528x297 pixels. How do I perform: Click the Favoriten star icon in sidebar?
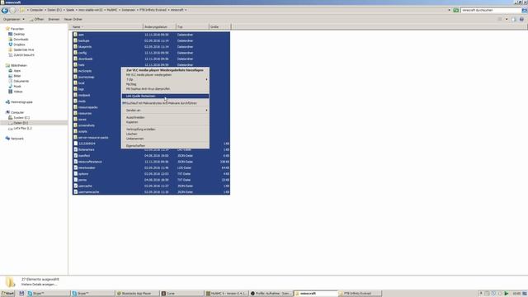7,29
